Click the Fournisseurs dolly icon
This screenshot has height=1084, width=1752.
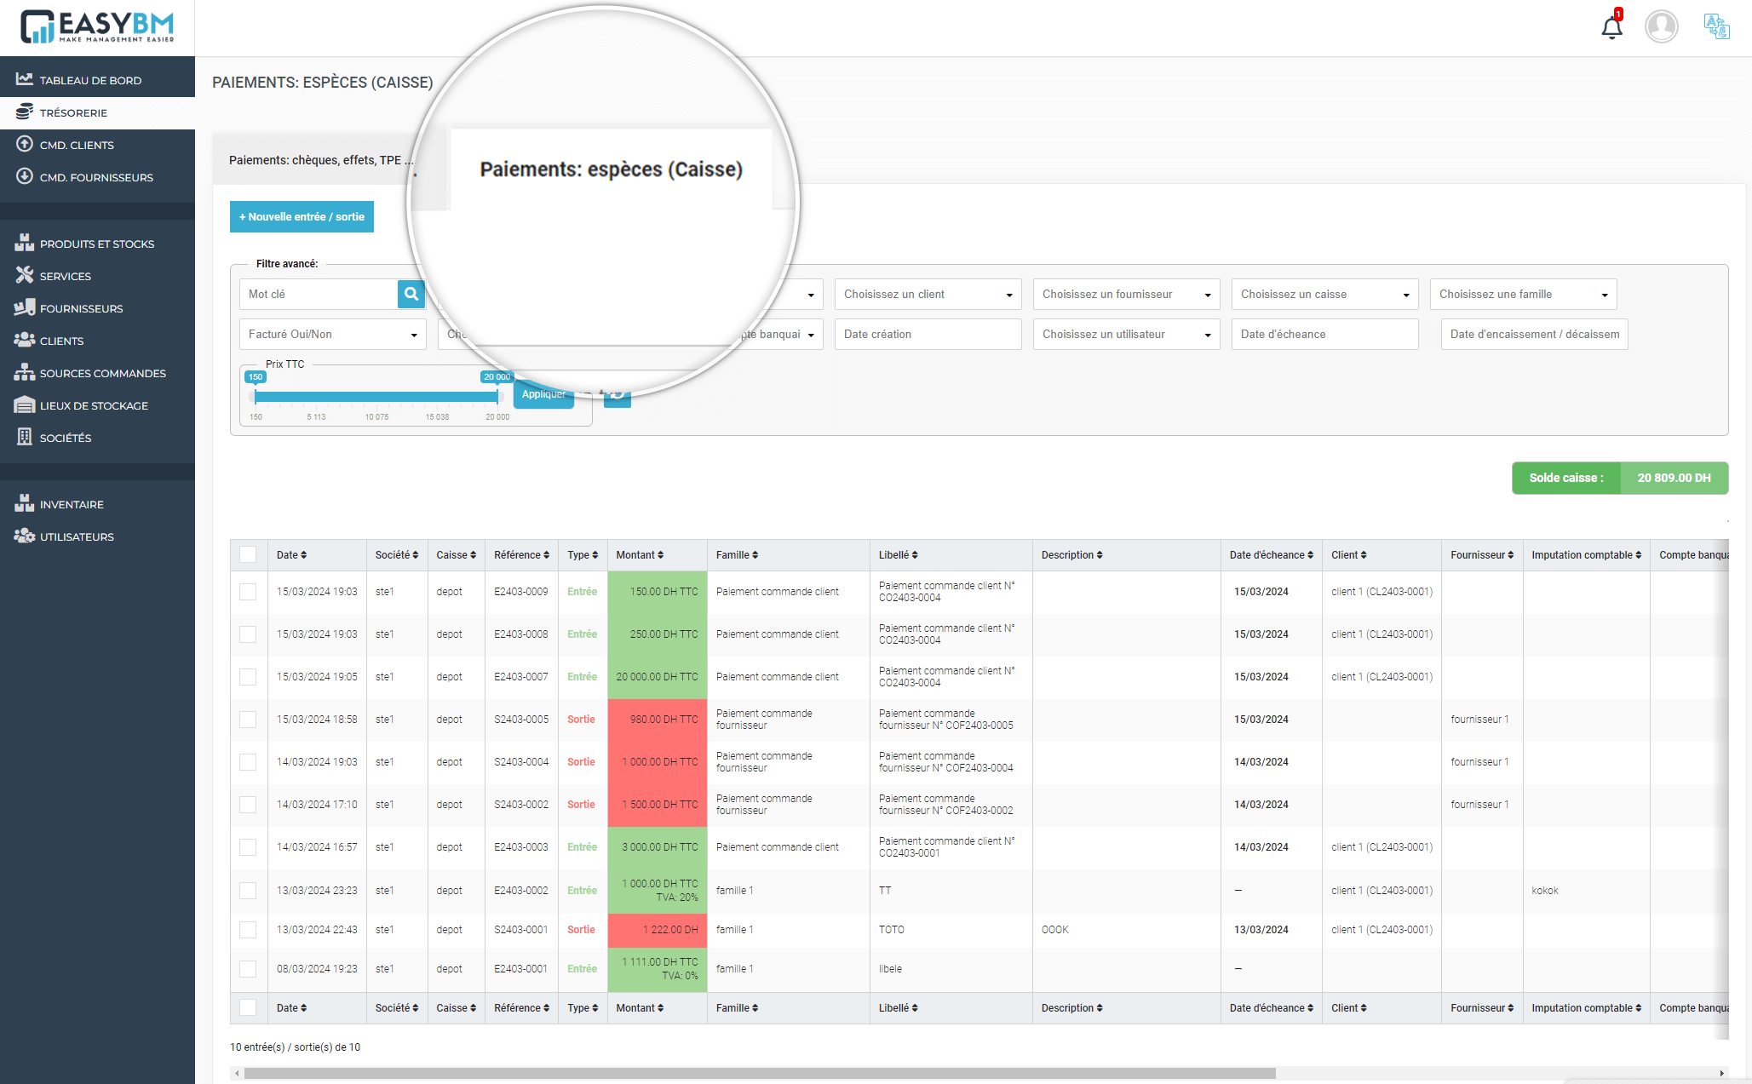tap(25, 307)
